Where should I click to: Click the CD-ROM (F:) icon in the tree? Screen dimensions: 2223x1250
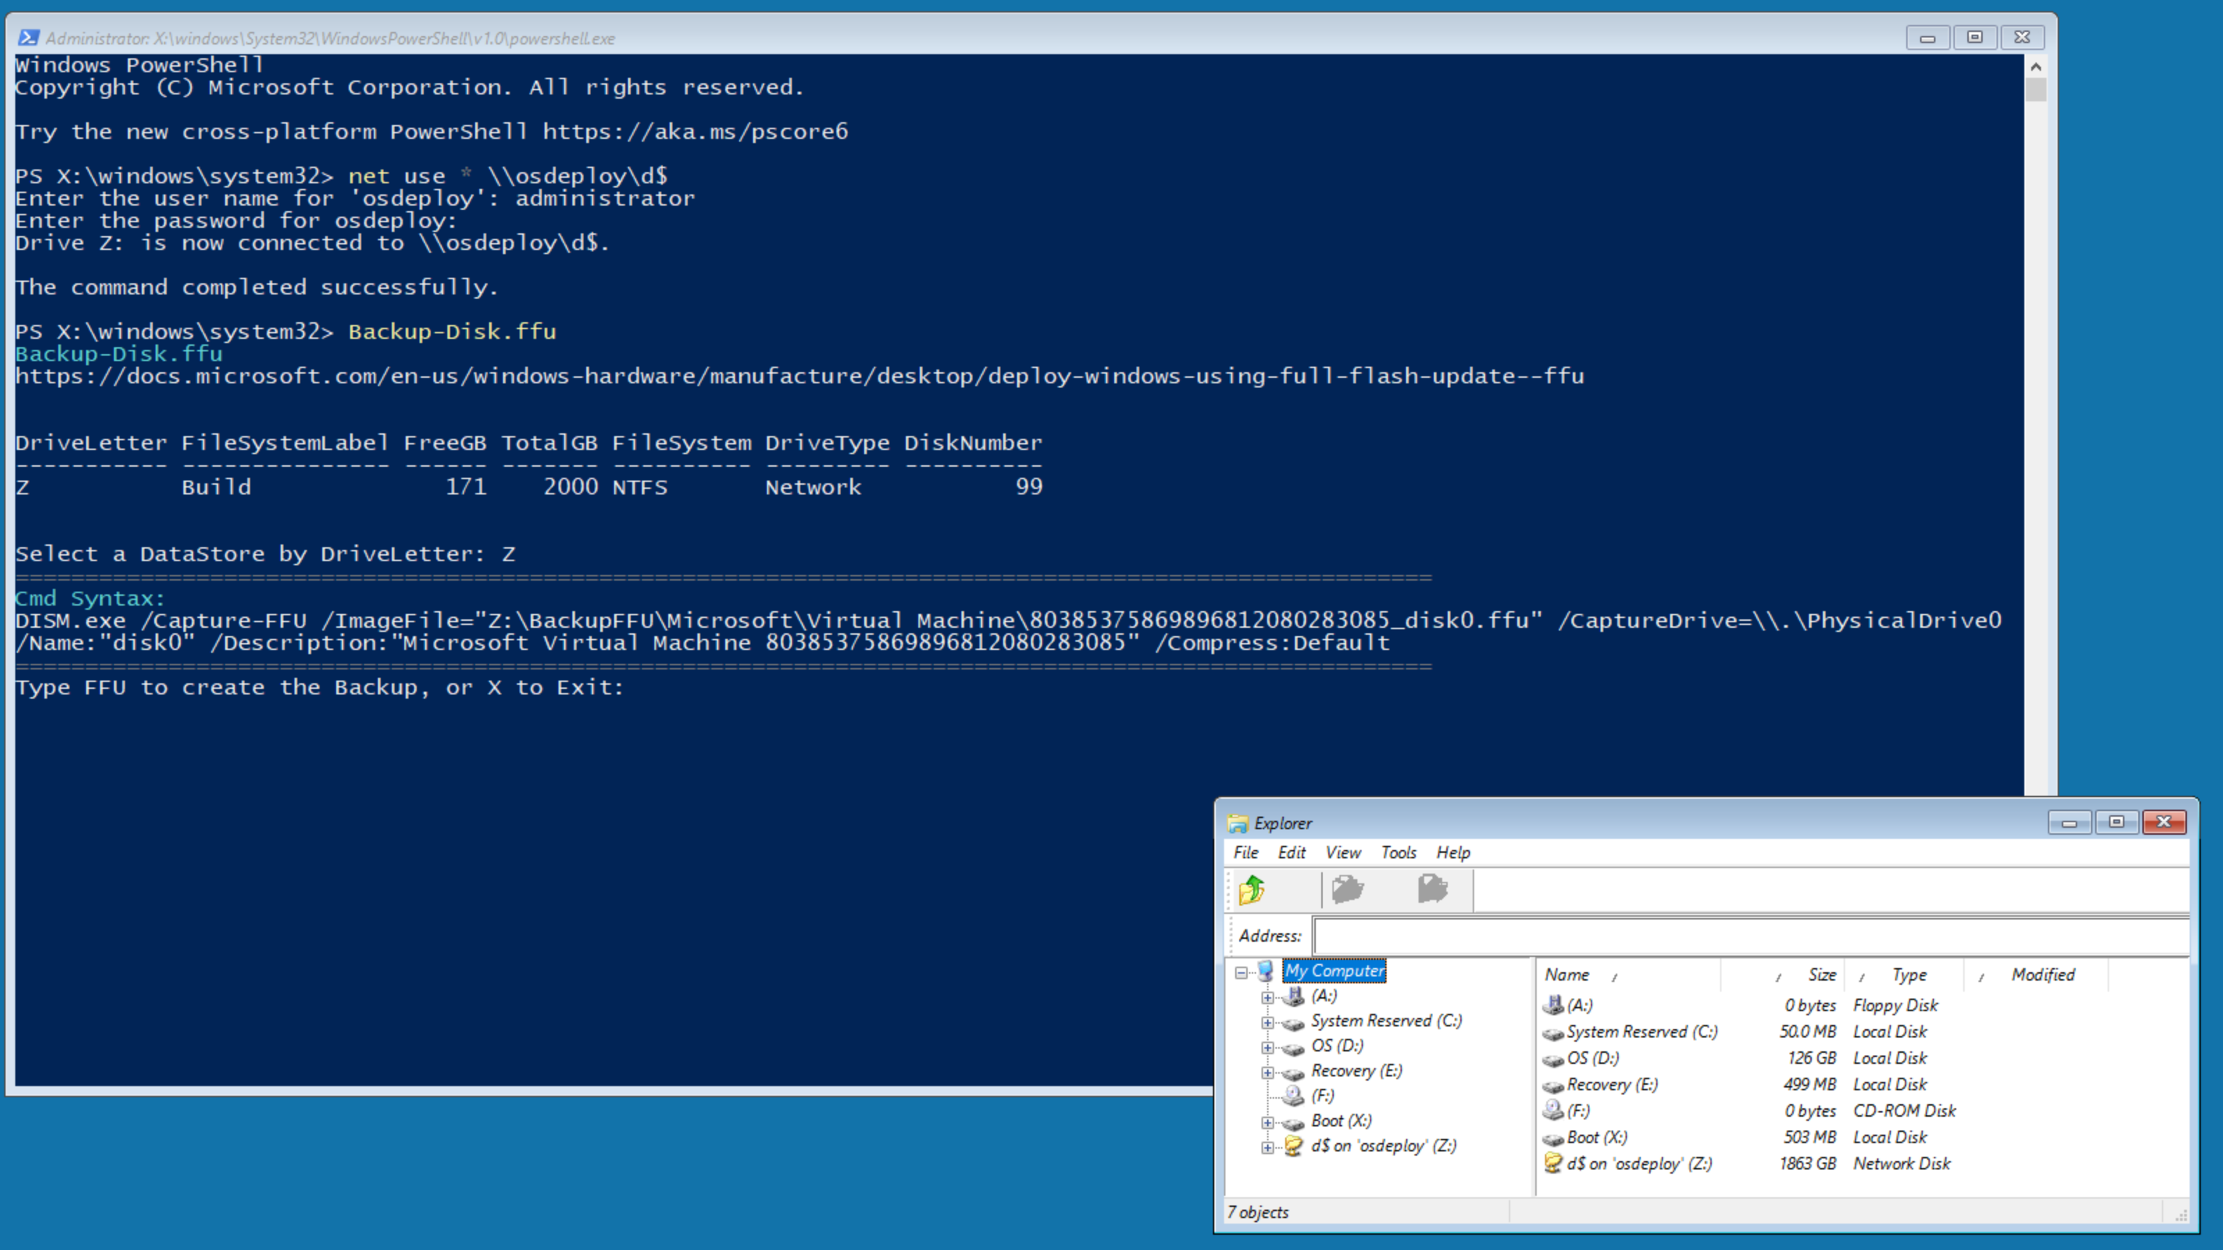1293,1096
